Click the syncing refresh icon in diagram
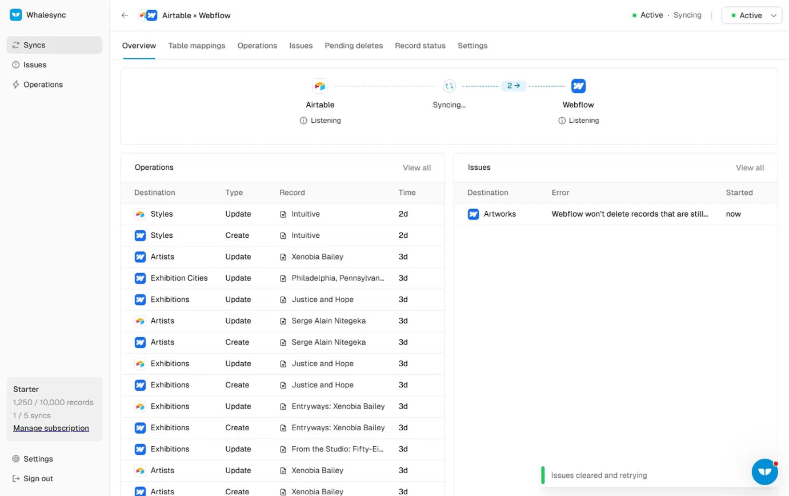The width and height of the screenshot is (789, 496). 450,86
